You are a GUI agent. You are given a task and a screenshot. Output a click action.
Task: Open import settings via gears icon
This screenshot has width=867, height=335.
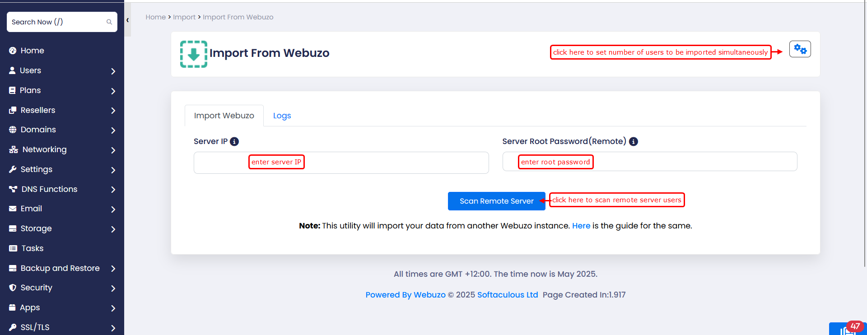(x=800, y=49)
